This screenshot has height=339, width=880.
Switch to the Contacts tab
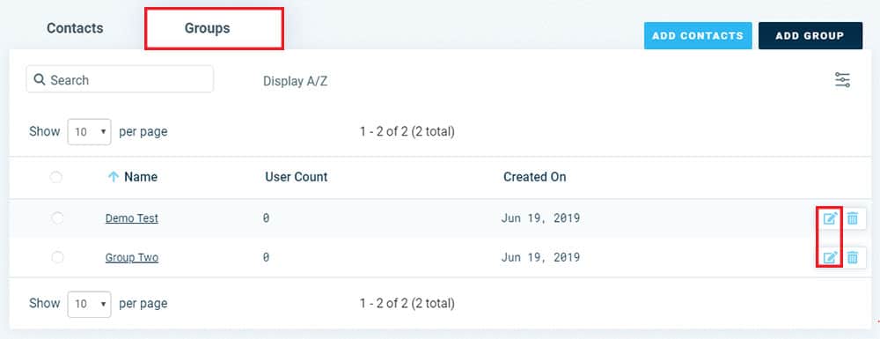coord(75,28)
